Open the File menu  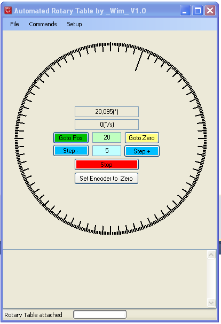14,24
